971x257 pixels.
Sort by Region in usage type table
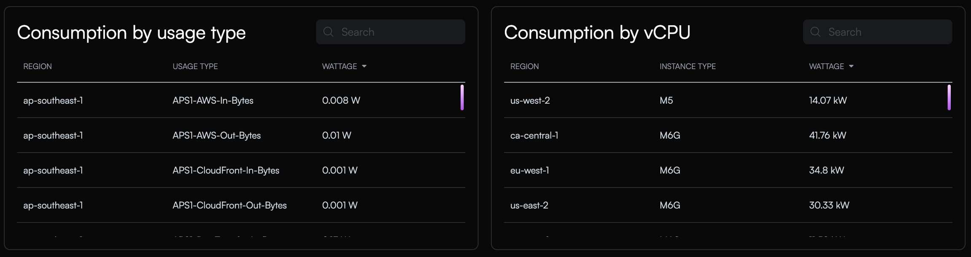tap(38, 67)
